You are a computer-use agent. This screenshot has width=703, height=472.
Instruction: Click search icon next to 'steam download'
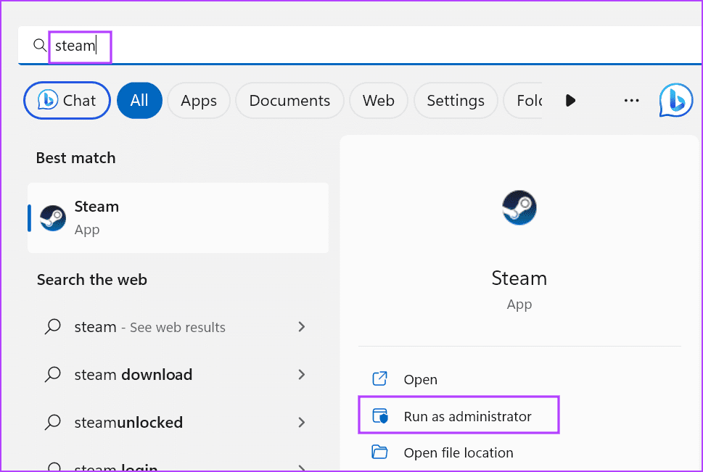(53, 374)
